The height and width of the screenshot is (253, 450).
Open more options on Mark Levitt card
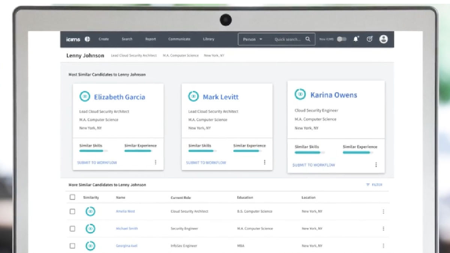[265, 162]
